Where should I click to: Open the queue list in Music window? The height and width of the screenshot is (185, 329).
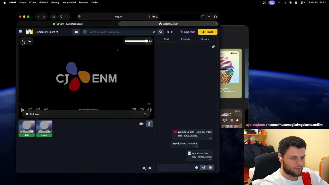click(x=231, y=120)
